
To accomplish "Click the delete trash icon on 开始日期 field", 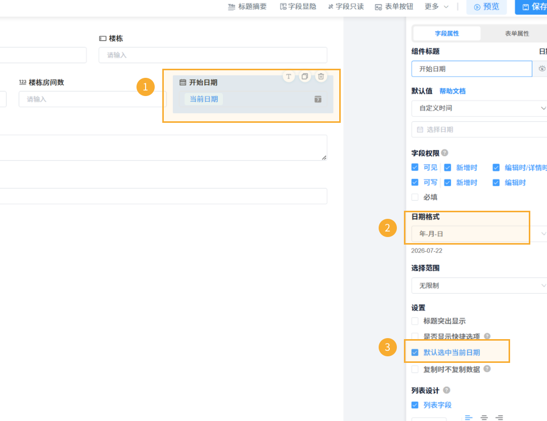I will tap(321, 76).
